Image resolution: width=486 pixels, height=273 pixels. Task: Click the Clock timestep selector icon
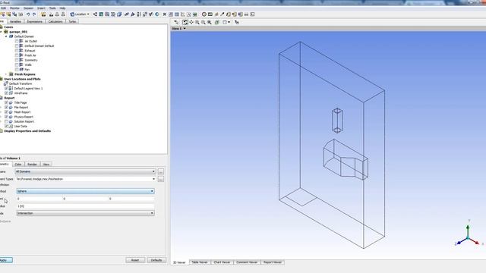(204, 14)
